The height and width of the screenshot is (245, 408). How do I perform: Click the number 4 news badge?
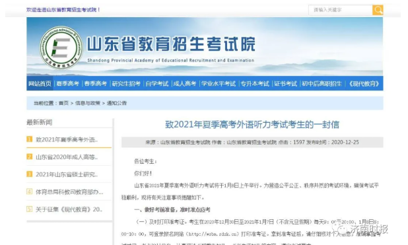click(30, 192)
